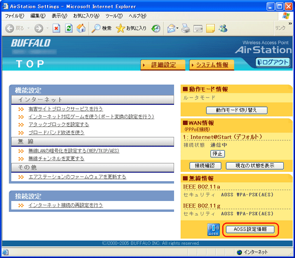Click orange arrow bullet beside アタックブロック

coord(21,125)
